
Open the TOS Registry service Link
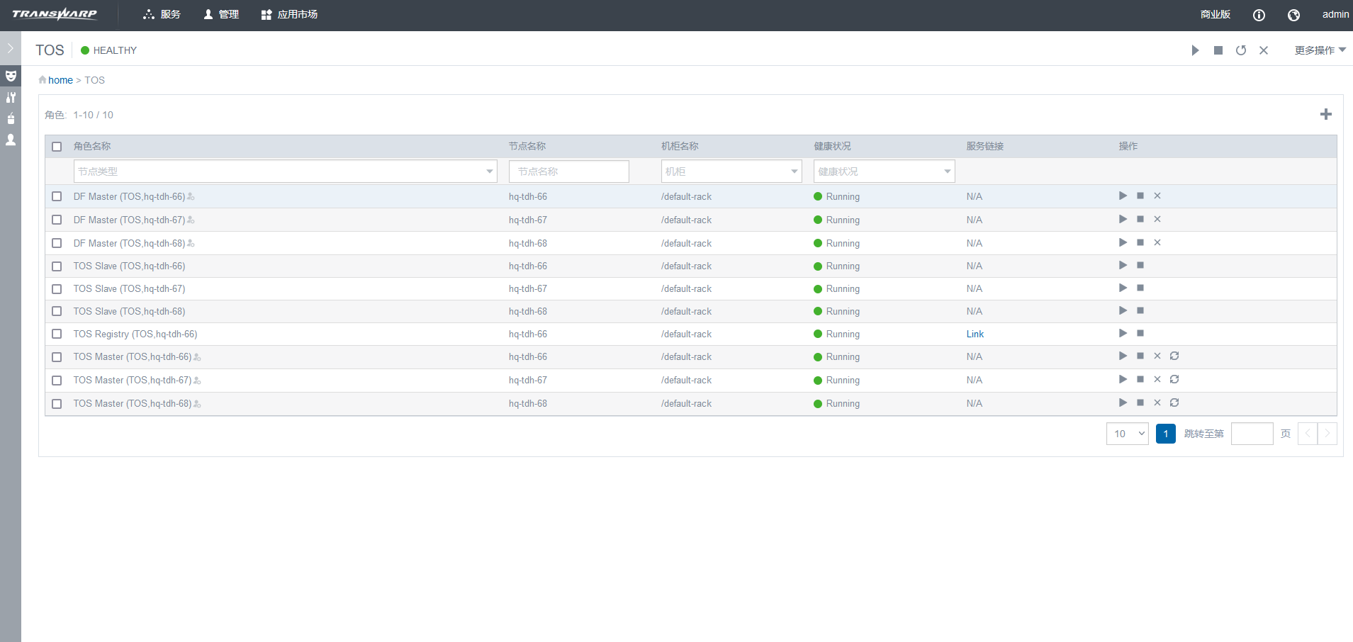(975, 334)
